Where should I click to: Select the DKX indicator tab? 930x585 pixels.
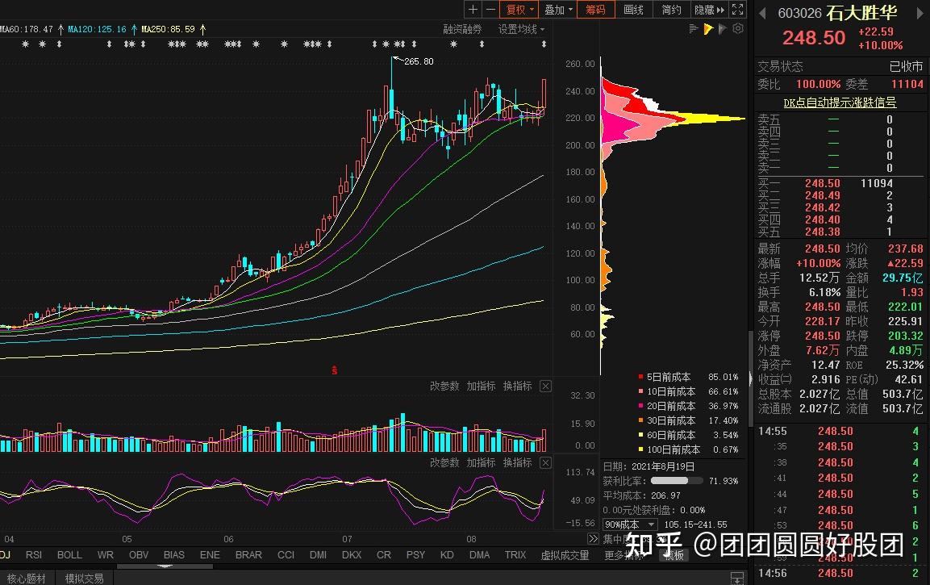coord(352,555)
